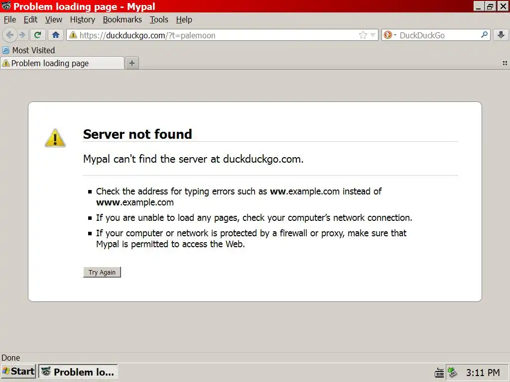The height and width of the screenshot is (382, 510).
Task: Open the Downloads arrow button
Action: [x=501, y=35]
